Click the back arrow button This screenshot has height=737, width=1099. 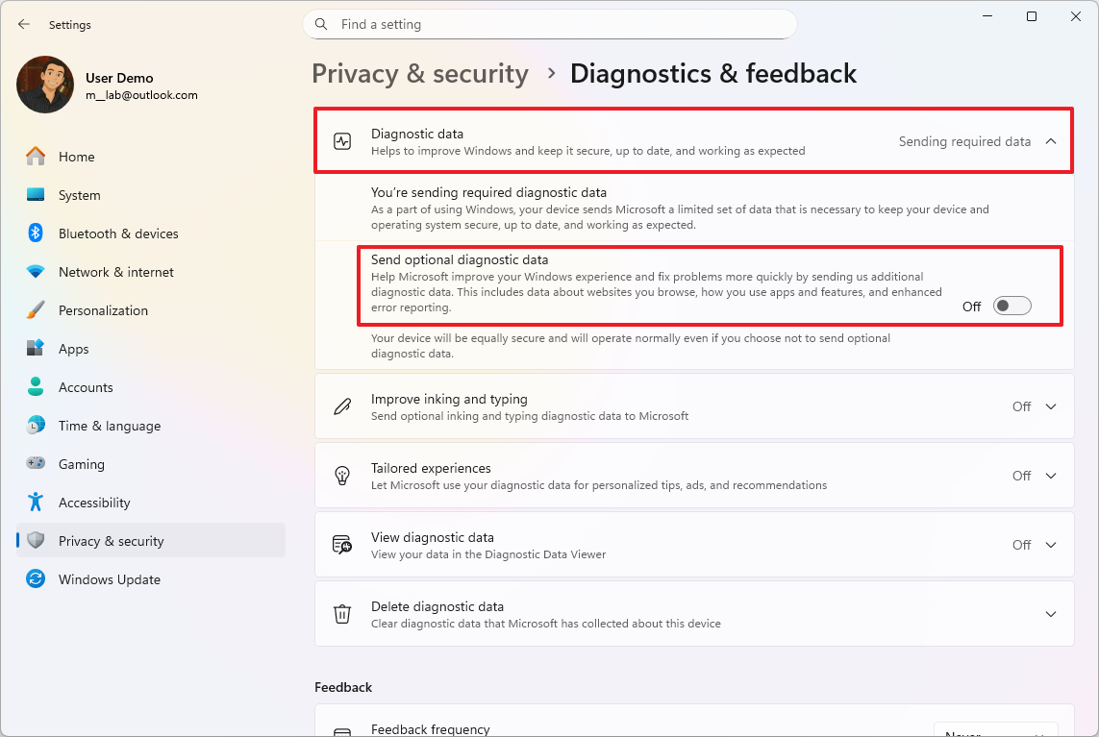[23, 24]
